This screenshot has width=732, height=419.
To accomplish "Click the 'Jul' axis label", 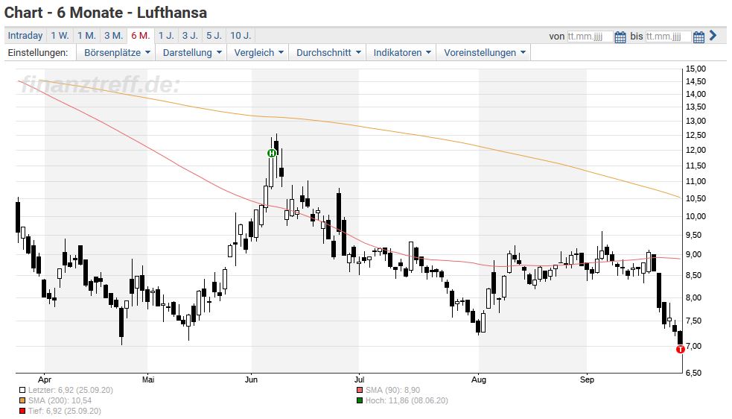I will click(359, 379).
